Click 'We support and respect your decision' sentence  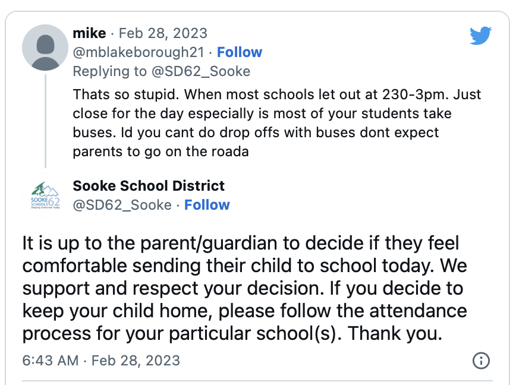244,277
